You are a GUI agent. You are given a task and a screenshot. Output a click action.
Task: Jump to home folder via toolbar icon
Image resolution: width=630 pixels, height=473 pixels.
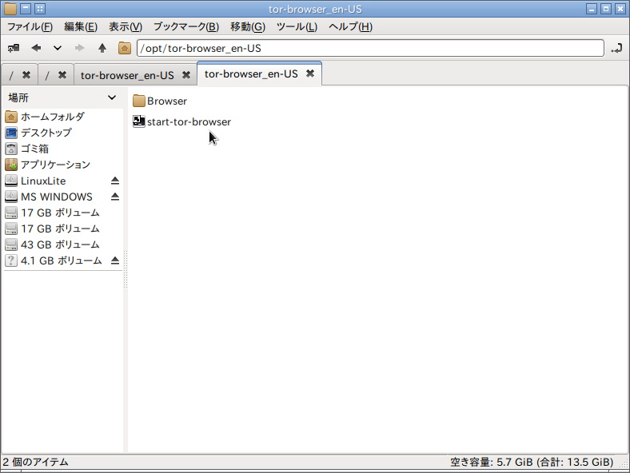click(x=125, y=48)
